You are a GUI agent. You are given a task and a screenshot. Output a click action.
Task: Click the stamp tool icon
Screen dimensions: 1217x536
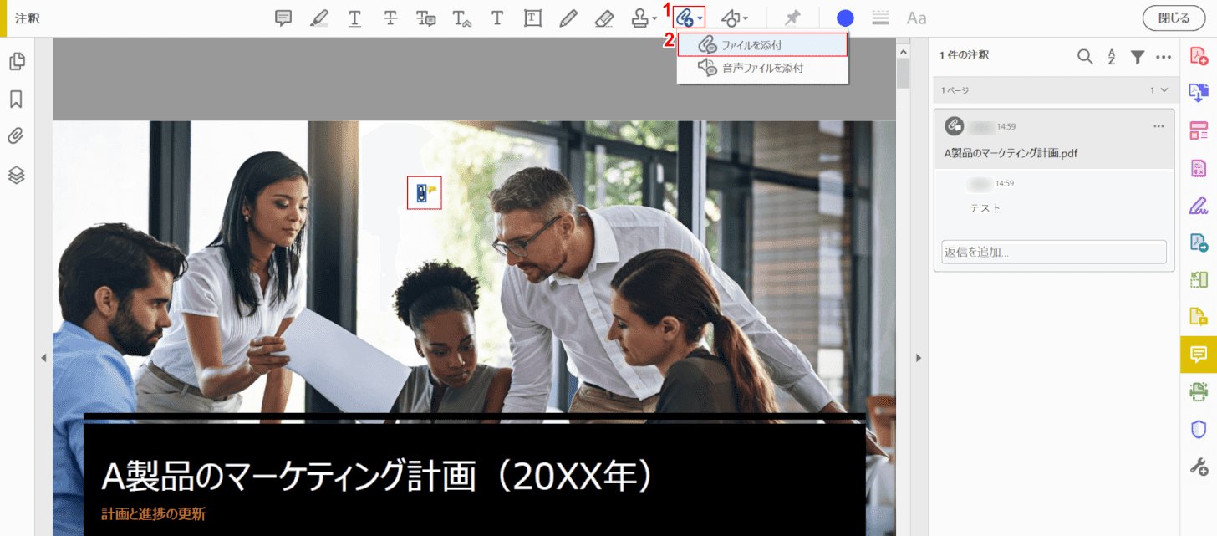click(x=639, y=18)
